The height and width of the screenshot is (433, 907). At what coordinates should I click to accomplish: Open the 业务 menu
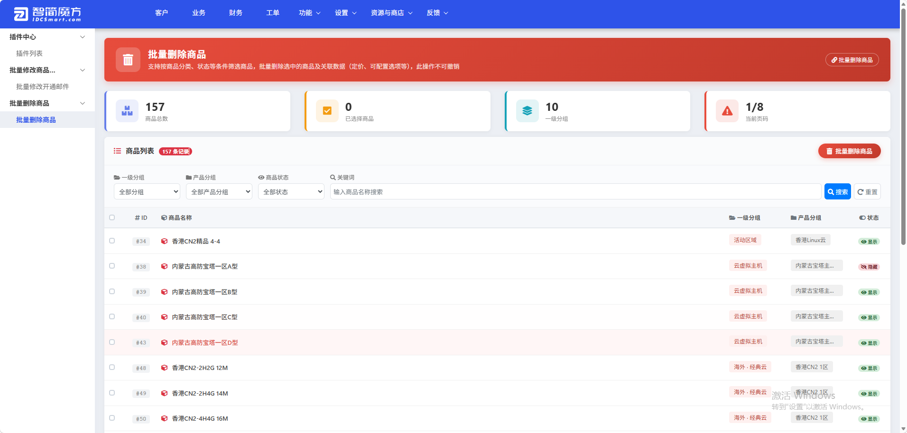coord(199,13)
